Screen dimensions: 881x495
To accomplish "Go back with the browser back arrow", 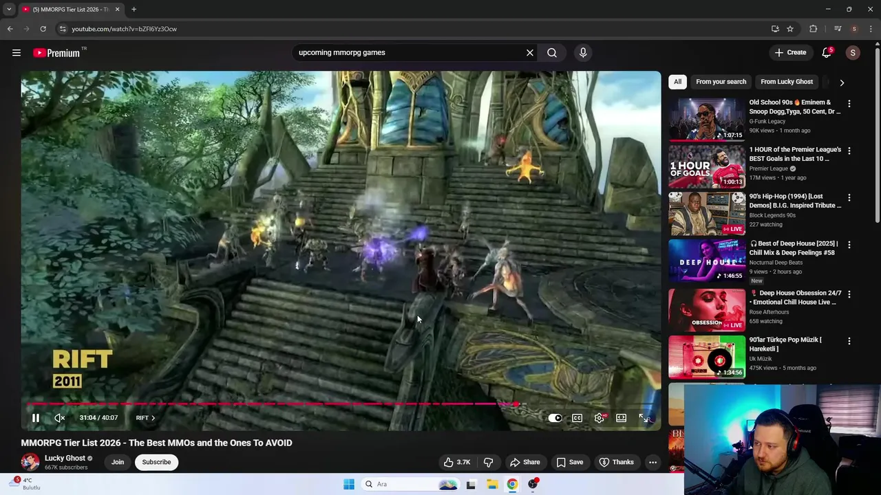I will coord(10,29).
